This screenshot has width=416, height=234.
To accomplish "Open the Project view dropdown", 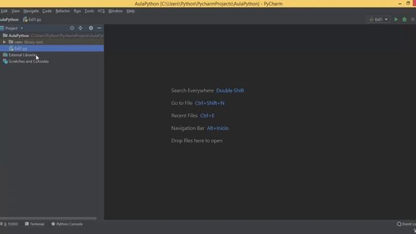I will [21, 29].
